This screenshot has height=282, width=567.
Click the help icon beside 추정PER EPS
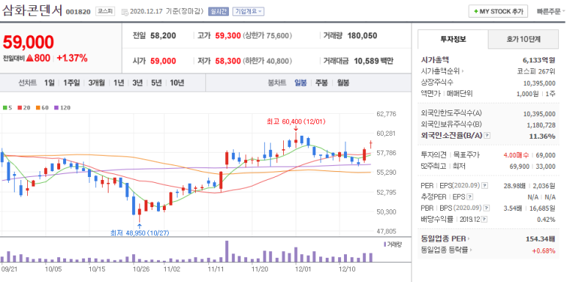[469, 198]
